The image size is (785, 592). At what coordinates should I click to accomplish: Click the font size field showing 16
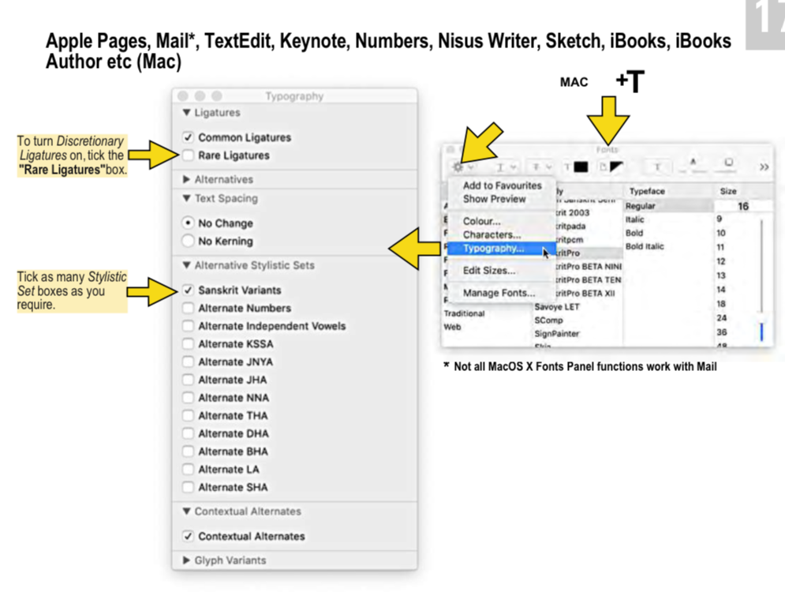coord(742,206)
